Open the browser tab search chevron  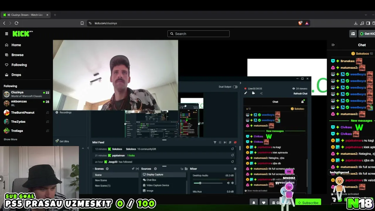click(x=366, y=15)
